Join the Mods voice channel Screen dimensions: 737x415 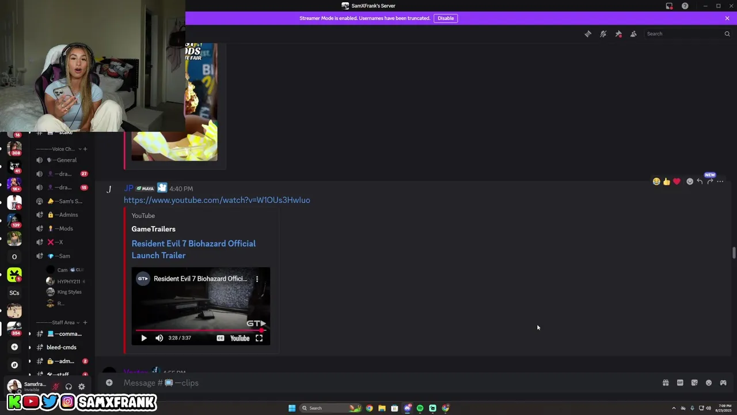coord(62,229)
